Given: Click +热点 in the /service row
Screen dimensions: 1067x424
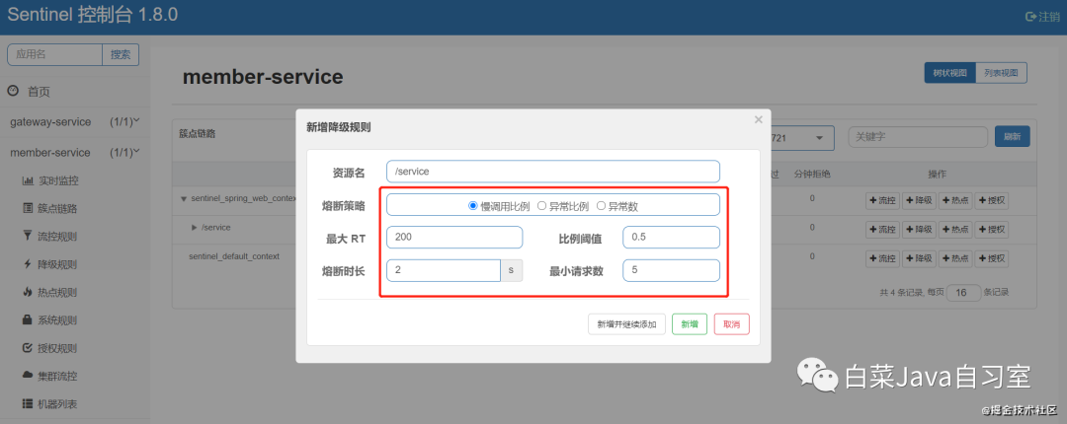Looking at the screenshot, I should click(x=954, y=229).
